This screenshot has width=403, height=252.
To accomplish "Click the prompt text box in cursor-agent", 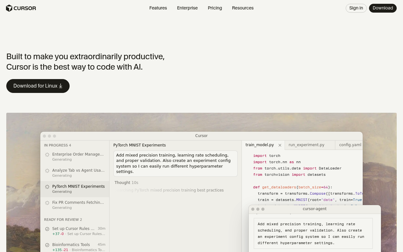I will [x=313, y=233].
